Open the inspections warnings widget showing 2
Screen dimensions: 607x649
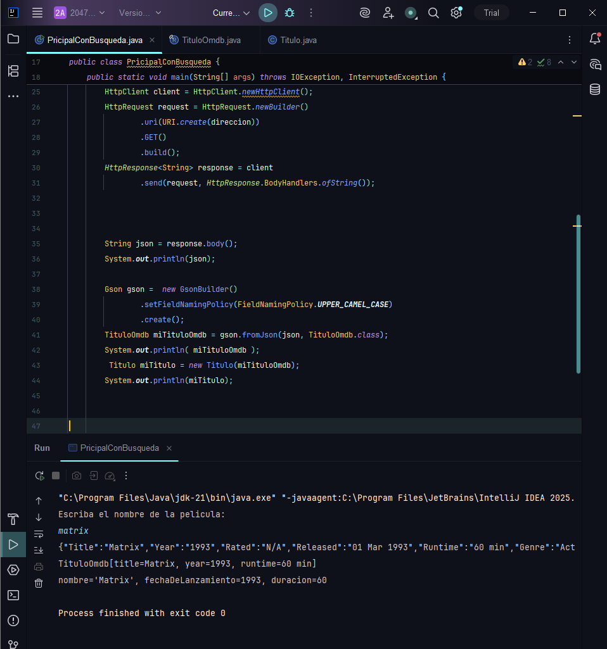click(x=525, y=62)
